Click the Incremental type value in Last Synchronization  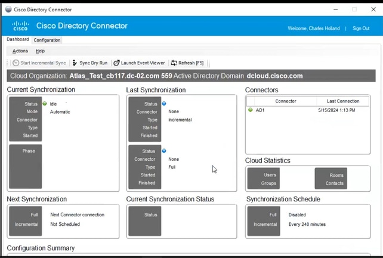pos(180,120)
